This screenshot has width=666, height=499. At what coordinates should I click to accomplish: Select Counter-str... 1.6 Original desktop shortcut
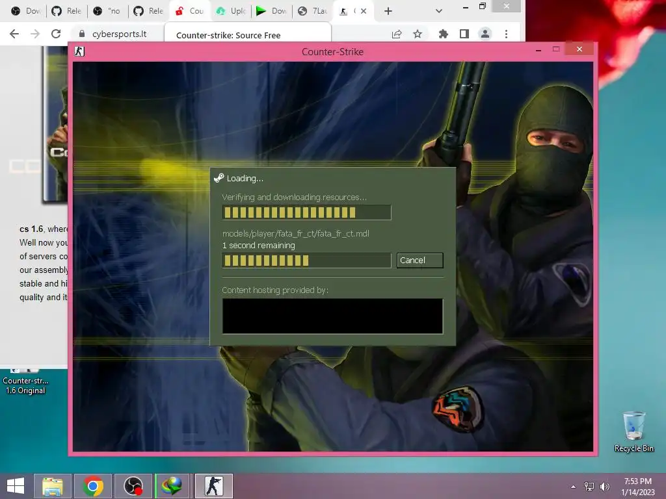pyautogui.click(x=25, y=381)
